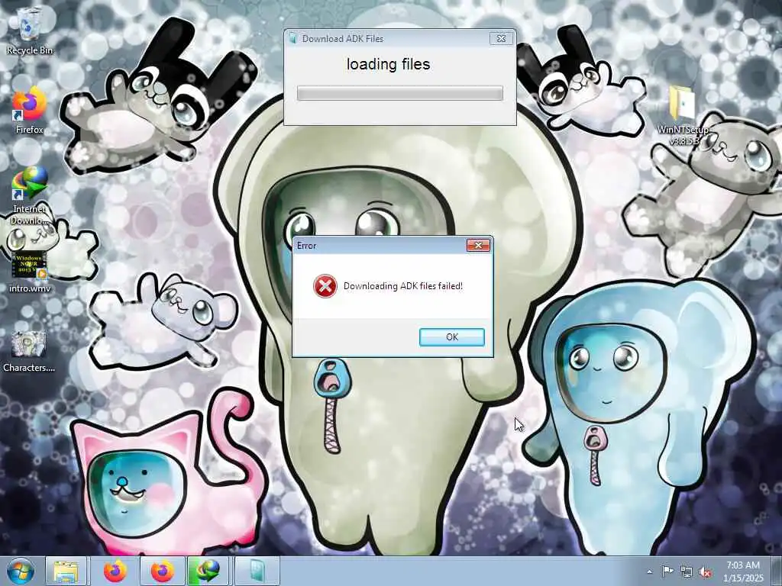Close the Download ADK Files window
Image resolution: width=782 pixels, height=586 pixels.
click(x=501, y=38)
